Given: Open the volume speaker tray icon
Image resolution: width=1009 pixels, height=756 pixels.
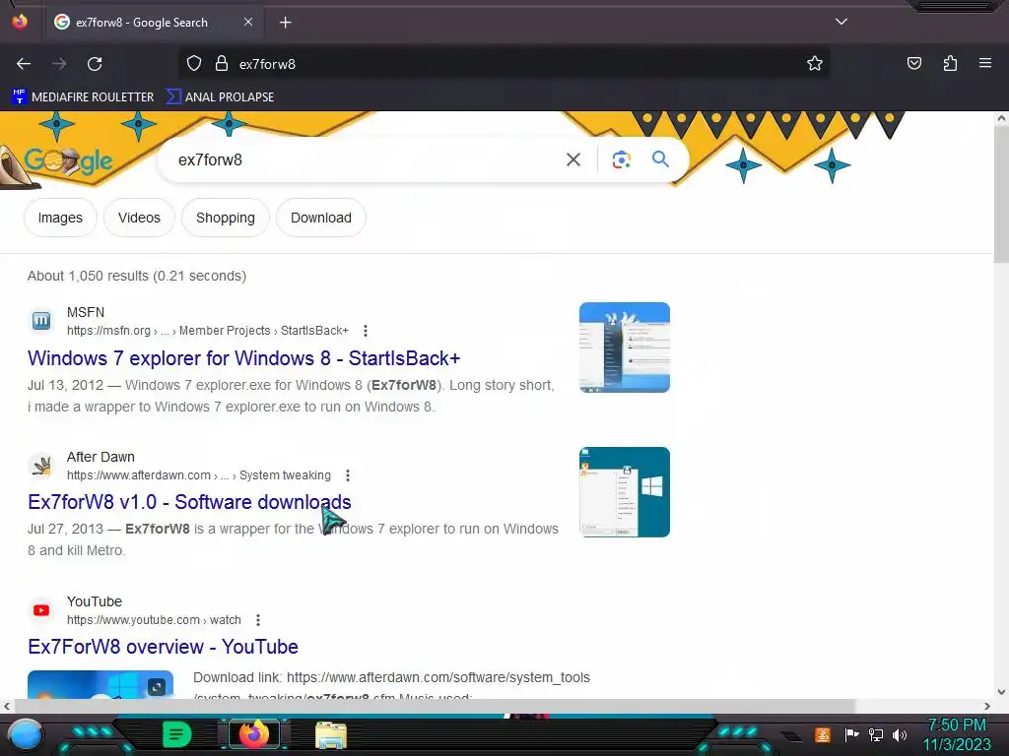Looking at the screenshot, I should coord(899,734).
